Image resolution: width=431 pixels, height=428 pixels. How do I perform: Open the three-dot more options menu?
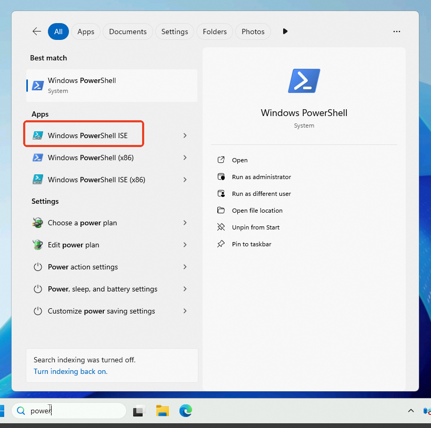click(397, 32)
